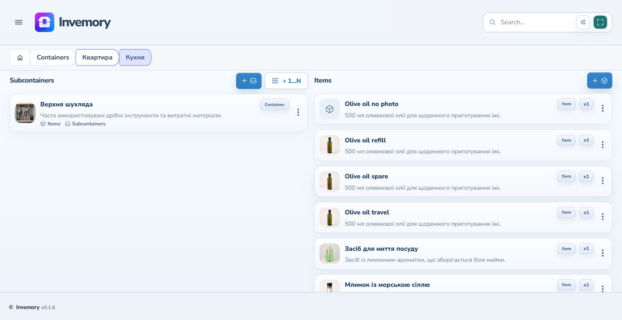Viewport: 622px width, 320px height.
Task: Open the Olive oil no photo item title
Action: (x=372, y=104)
